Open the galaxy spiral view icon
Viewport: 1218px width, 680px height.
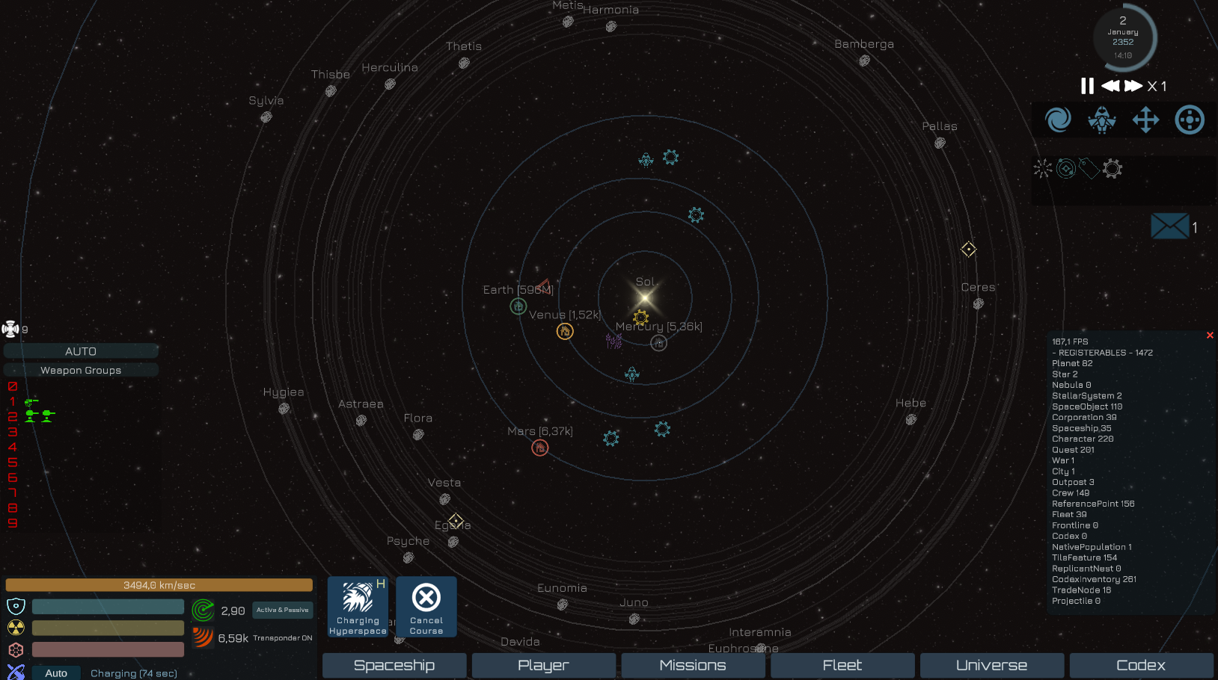[x=1058, y=120]
